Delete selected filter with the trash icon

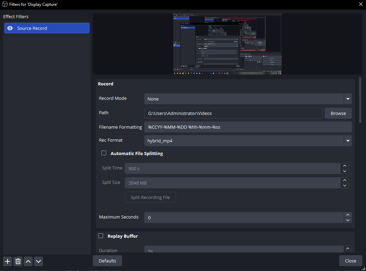[18, 261]
